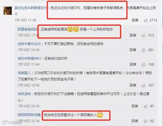Click thumbs-up beside 97 likes
163x126 pixels.
coord(145,106)
